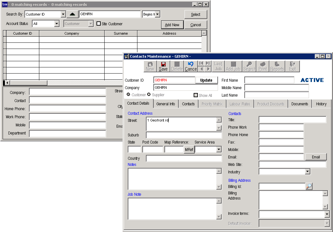Expand the Industry dropdown

point(307,172)
